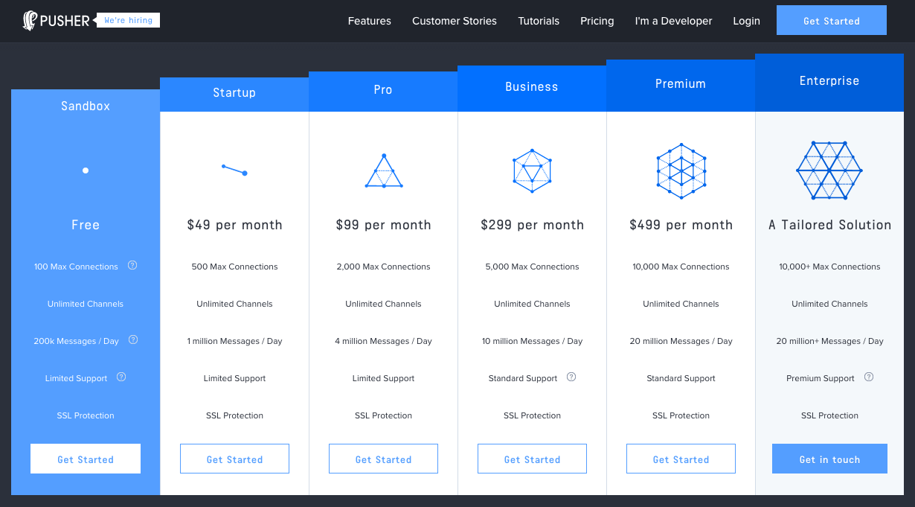915x507 pixels.
Task: Click help icon beside 100 Max Connections
Action: coord(132,265)
